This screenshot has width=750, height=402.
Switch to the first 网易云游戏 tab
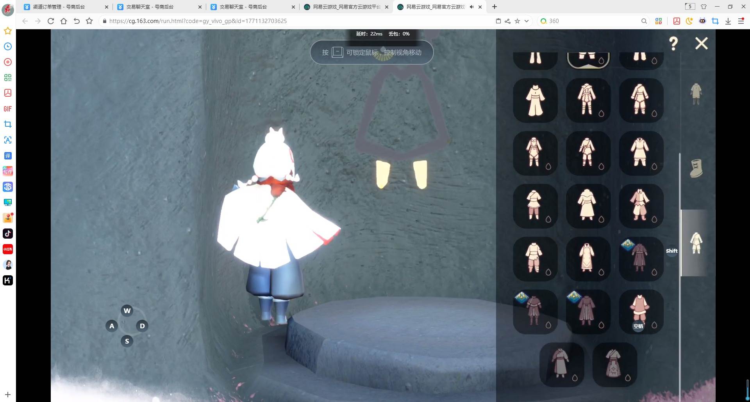(x=346, y=7)
